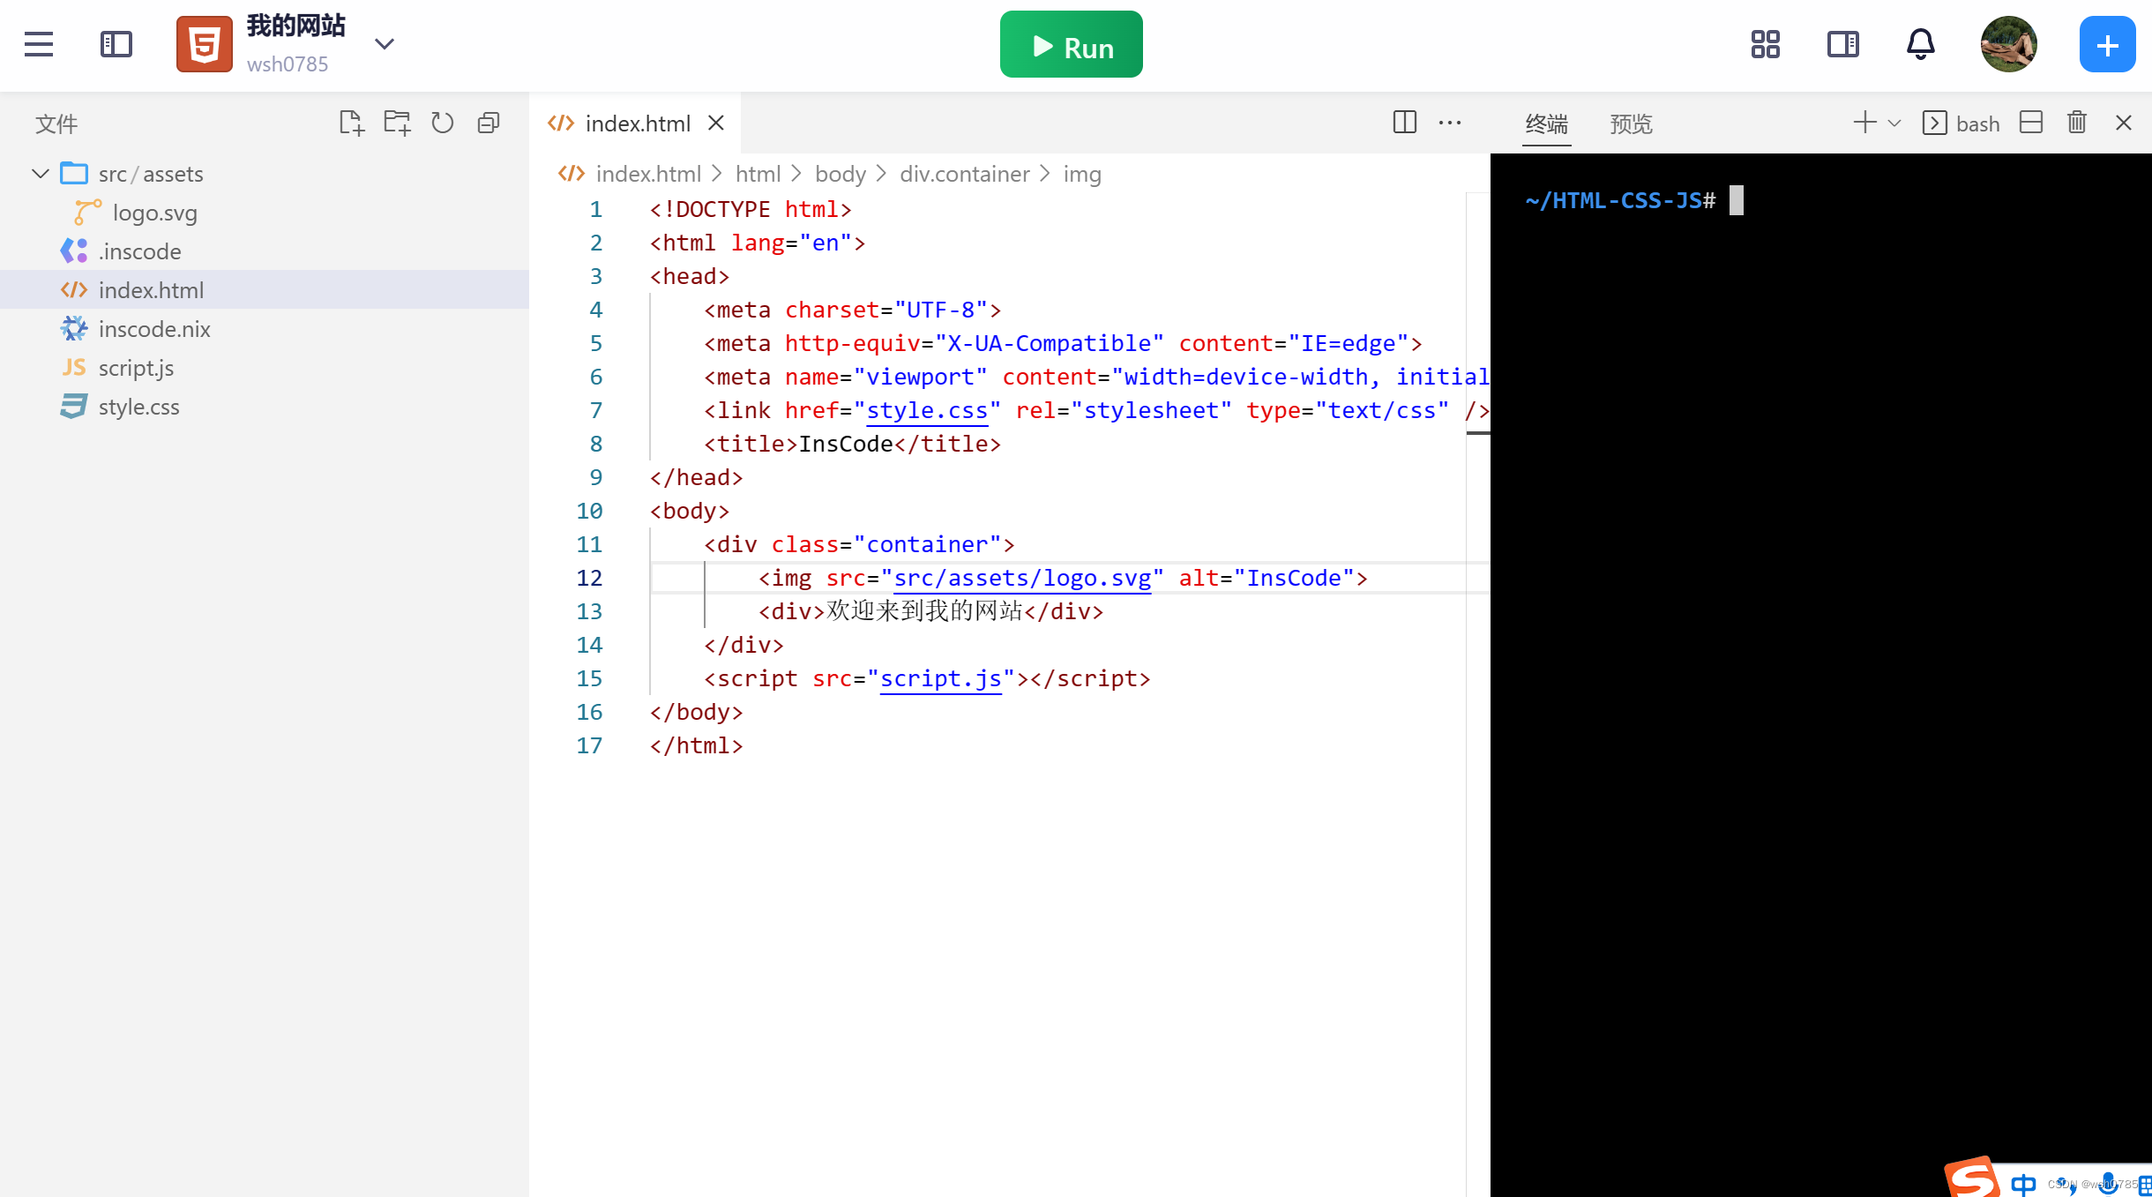The image size is (2152, 1197).
Task: Switch to index.html editor tab
Action: [x=637, y=123]
